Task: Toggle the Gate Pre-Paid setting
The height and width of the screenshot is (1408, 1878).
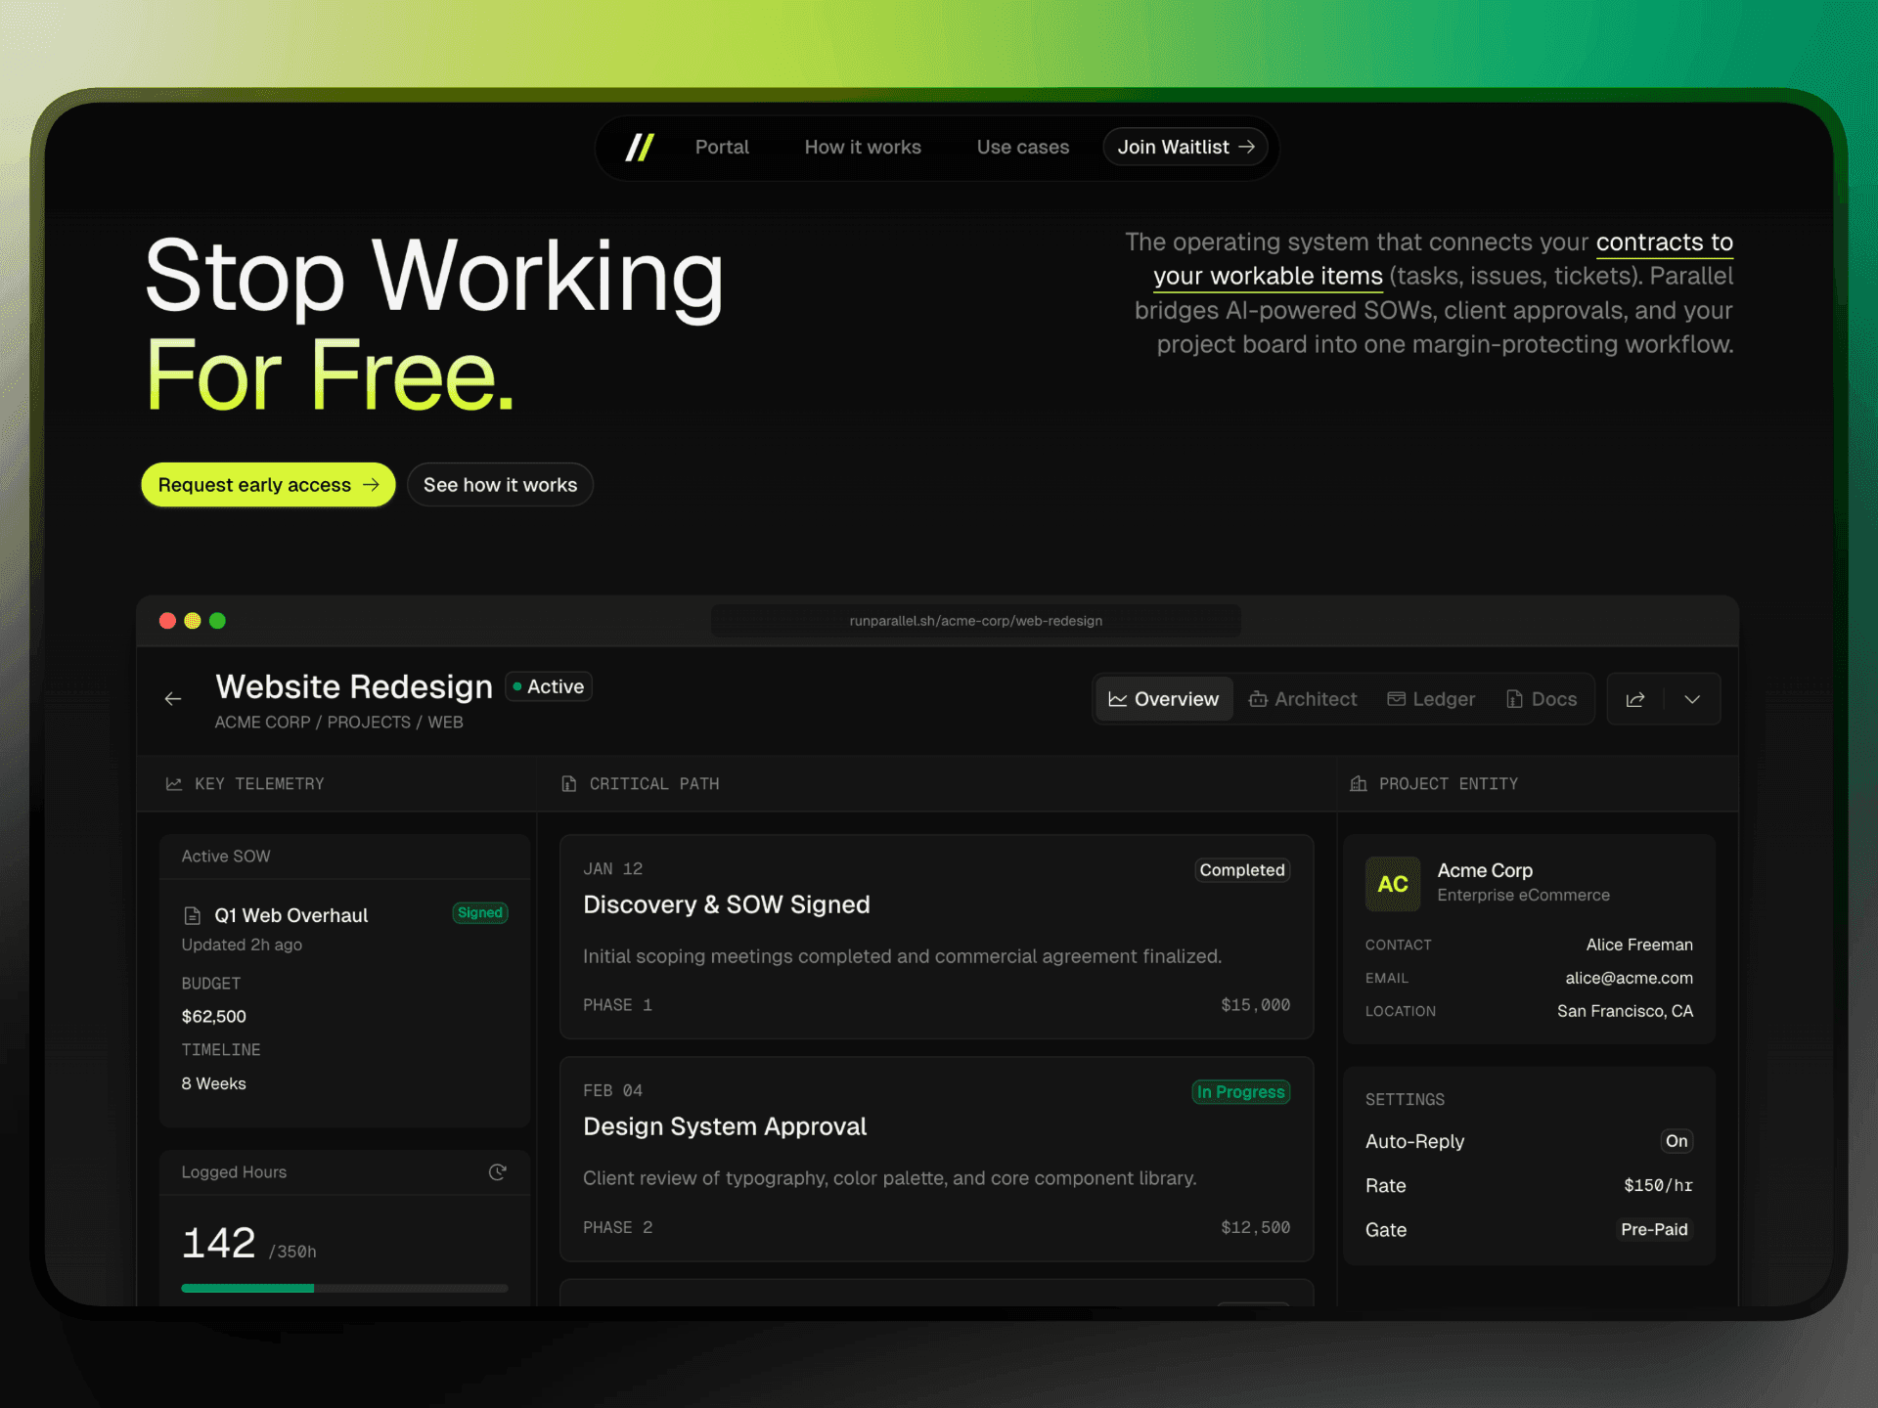Action: [1653, 1230]
